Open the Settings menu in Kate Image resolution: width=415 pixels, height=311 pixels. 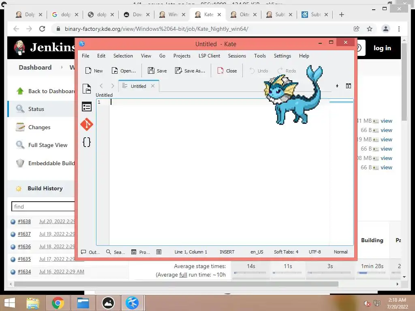click(x=282, y=56)
